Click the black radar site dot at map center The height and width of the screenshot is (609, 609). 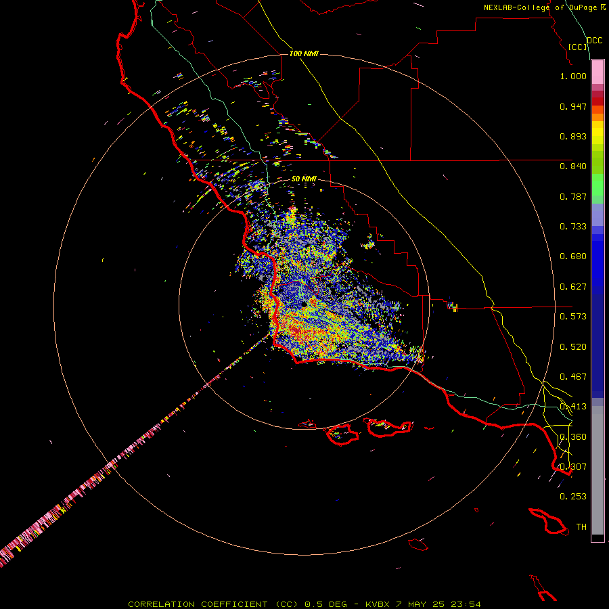(x=304, y=304)
